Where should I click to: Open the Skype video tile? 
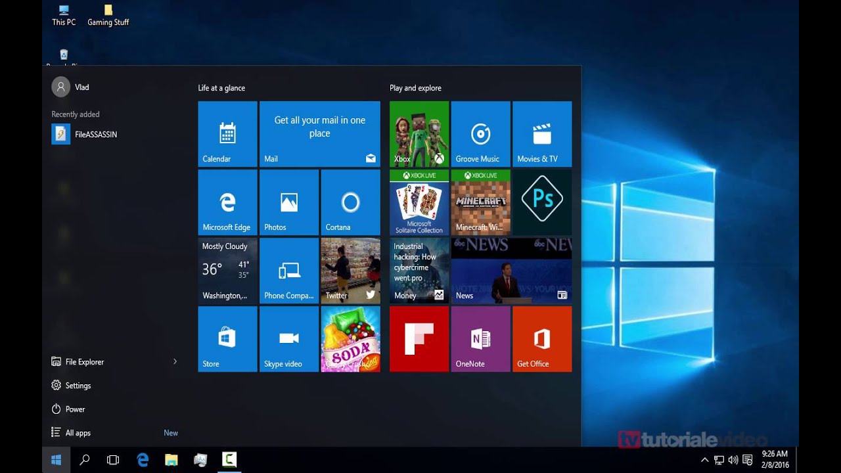point(289,339)
